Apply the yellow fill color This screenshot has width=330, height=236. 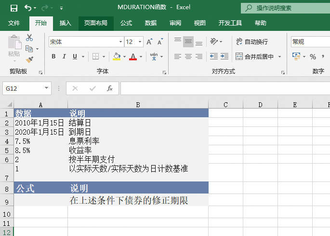point(116,56)
